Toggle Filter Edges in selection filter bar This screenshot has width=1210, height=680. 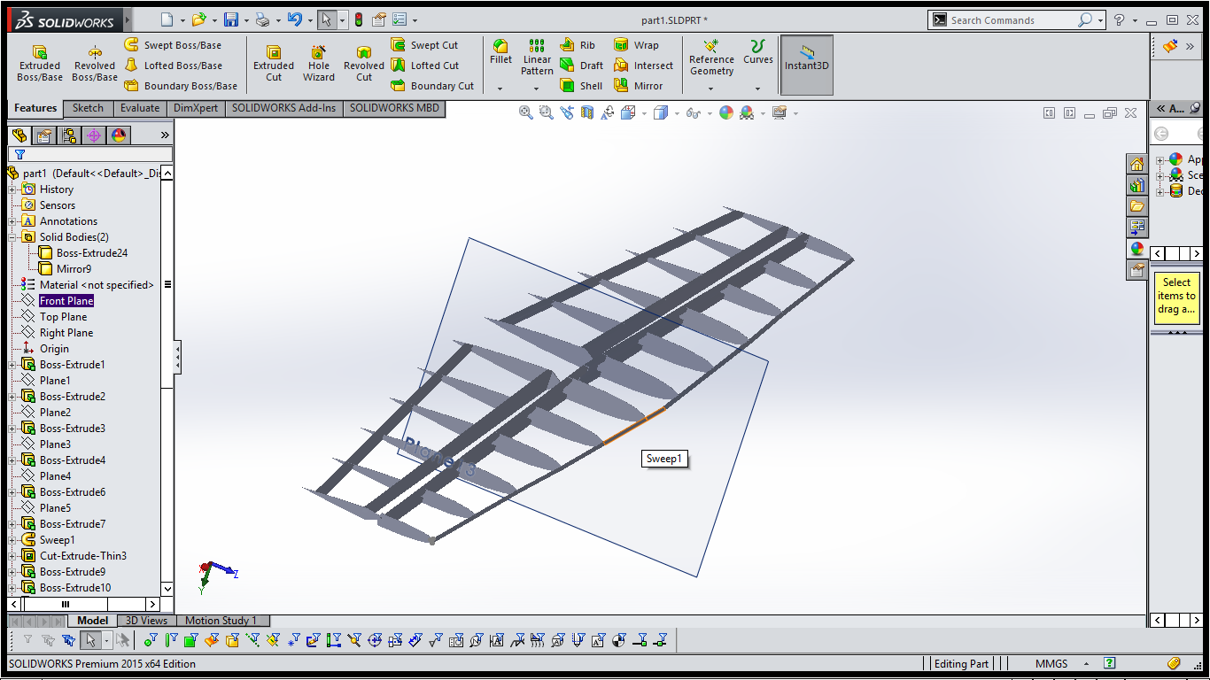pyautogui.click(x=171, y=640)
